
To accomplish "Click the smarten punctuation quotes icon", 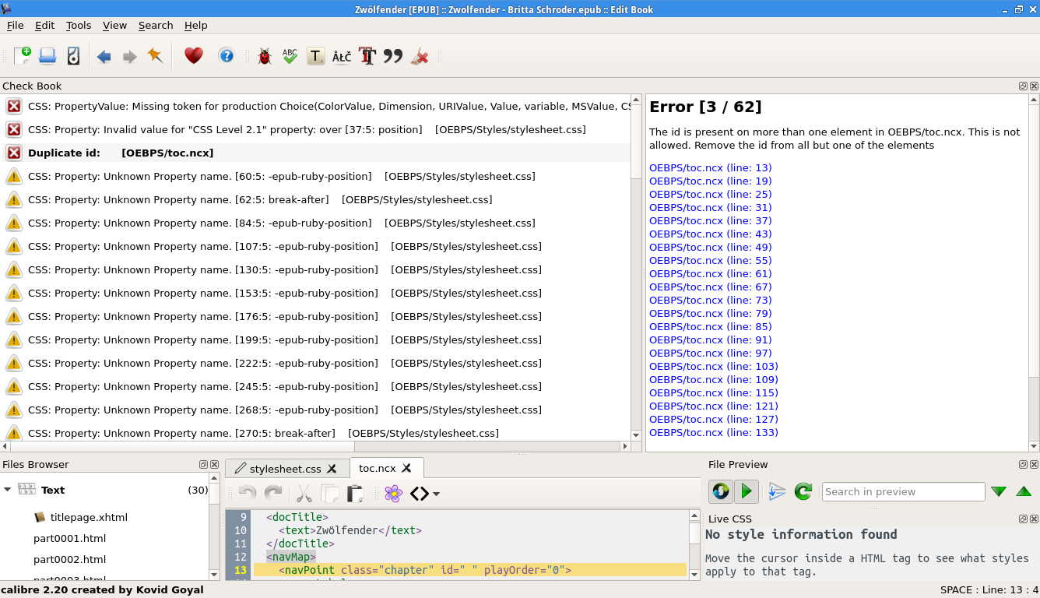I will pyautogui.click(x=393, y=56).
